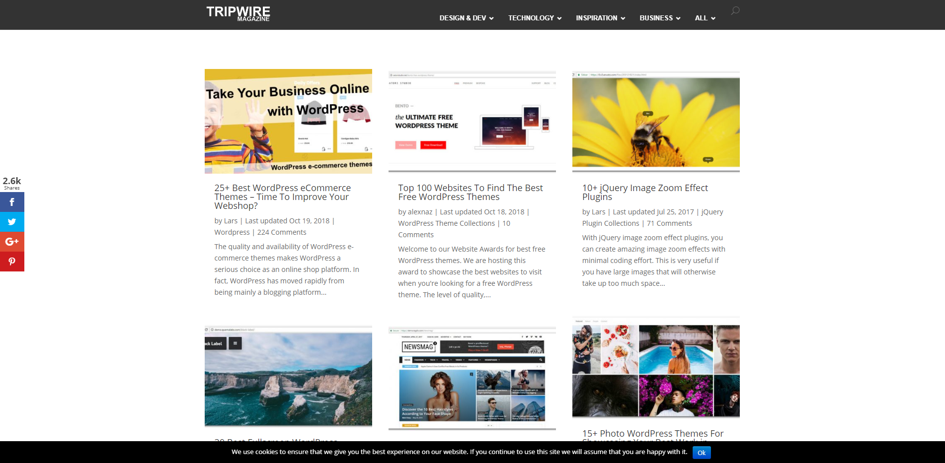The image size is (945, 463).
Task: Jump to the 10 Comments link
Action: click(454, 229)
